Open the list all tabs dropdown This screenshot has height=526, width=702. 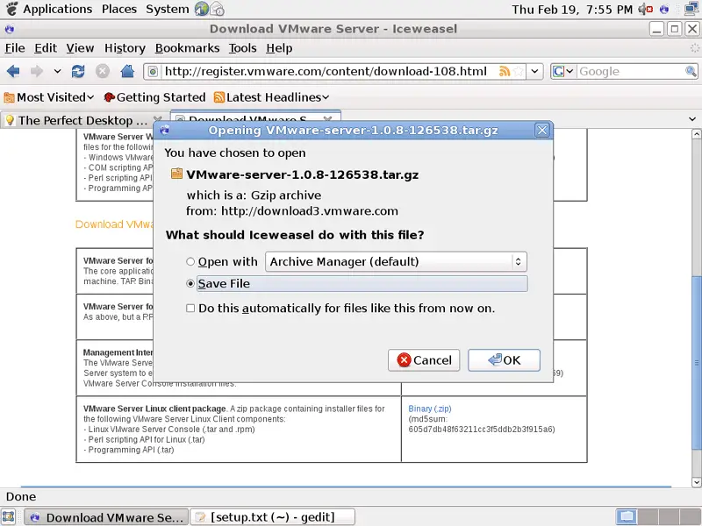[x=692, y=119]
